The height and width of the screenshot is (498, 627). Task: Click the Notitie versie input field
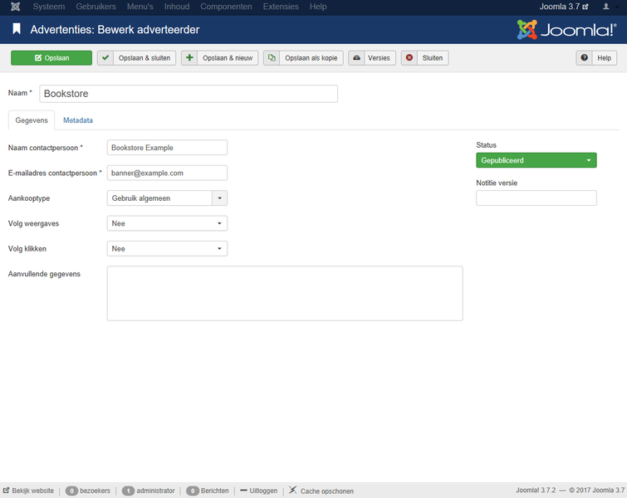click(x=536, y=198)
